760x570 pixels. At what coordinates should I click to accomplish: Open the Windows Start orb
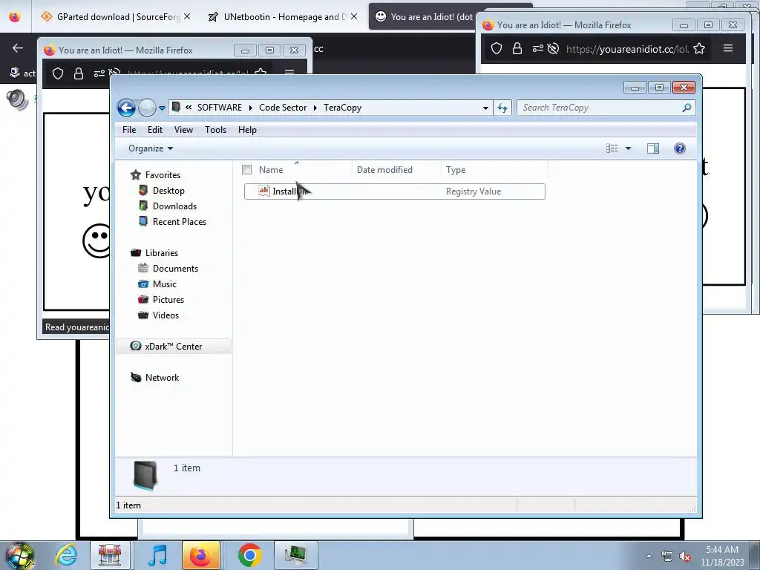[19, 555]
